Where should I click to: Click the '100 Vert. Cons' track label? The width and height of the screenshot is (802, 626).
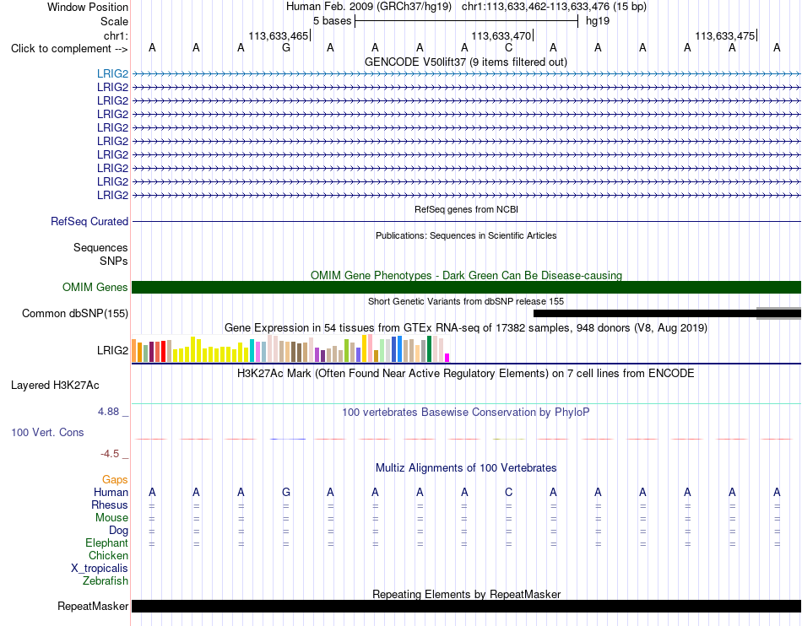[47, 432]
